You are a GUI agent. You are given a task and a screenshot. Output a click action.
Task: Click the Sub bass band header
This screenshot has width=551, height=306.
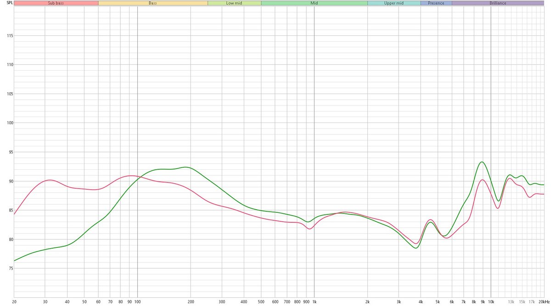click(56, 3)
